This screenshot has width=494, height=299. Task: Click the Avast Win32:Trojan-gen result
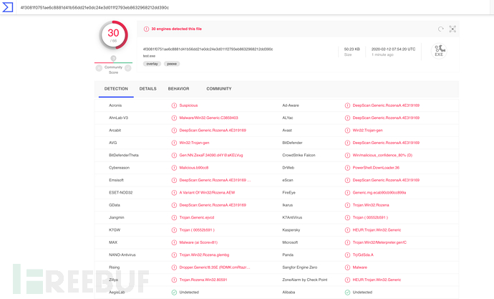[368, 130]
